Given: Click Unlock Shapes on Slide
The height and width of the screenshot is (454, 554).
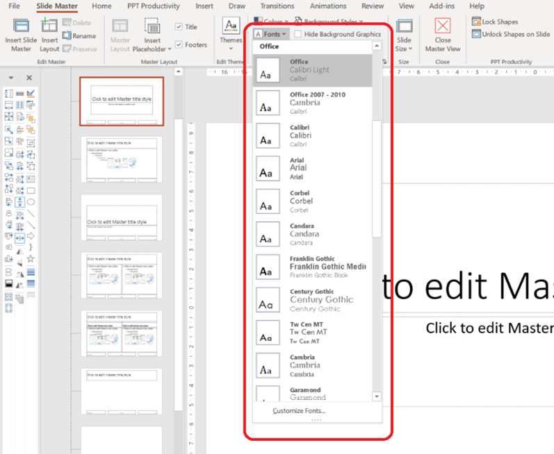Looking at the screenshot, I should [x=511, y=34].
